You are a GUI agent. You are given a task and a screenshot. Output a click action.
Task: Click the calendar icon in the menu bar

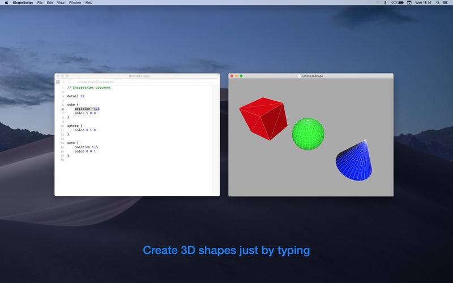[409, 3]
